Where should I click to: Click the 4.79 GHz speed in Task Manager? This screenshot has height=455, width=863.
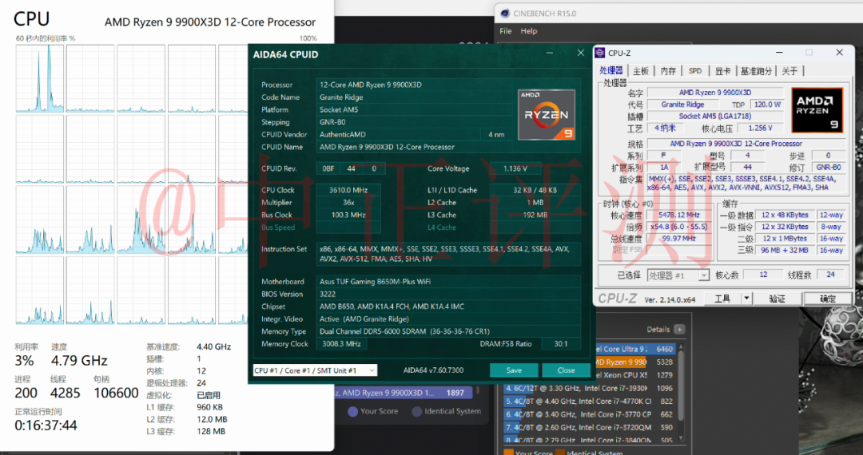(79, 361)
